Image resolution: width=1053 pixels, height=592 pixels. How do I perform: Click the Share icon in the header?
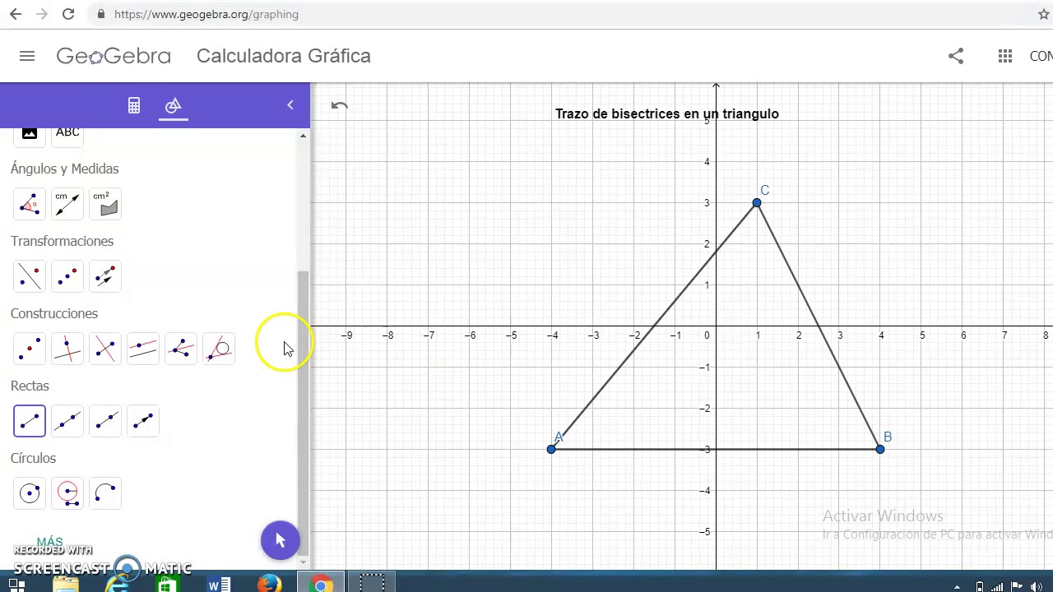pos(956,56)
